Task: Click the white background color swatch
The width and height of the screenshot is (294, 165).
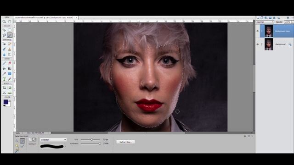Action: 9,104
